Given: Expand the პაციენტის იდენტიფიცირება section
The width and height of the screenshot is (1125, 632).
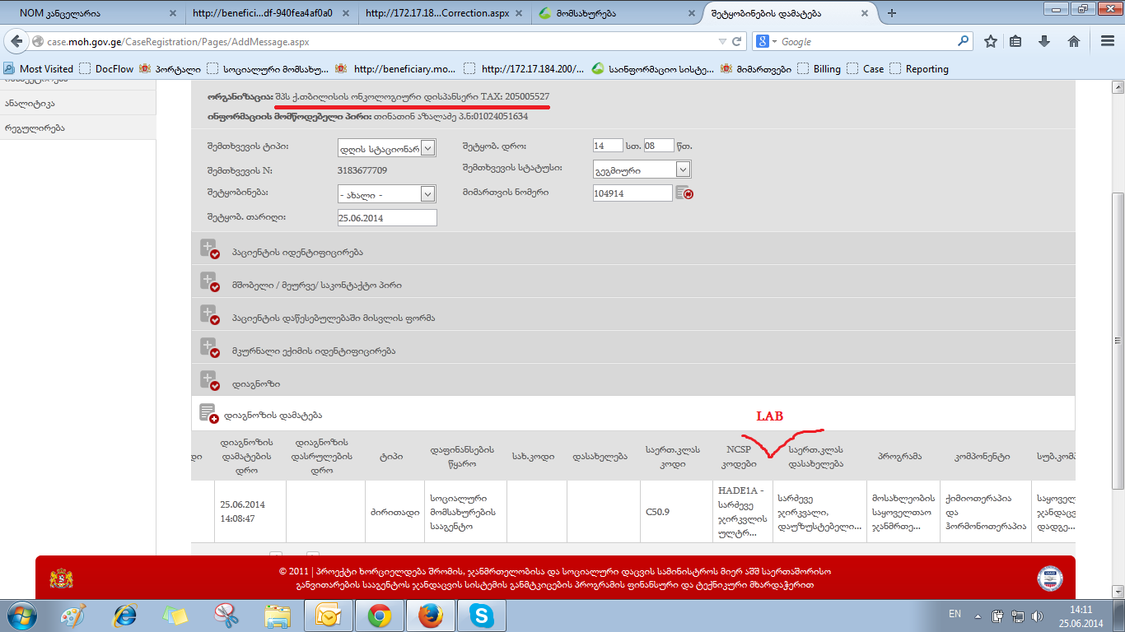Looking at the screenshot, I should coord(208,249).
